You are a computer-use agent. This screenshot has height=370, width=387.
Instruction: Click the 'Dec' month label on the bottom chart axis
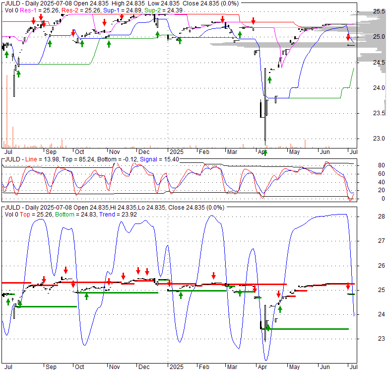point(144,367)
